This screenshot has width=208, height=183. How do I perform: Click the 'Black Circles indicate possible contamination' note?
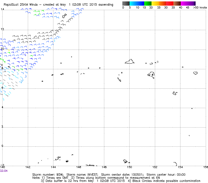(x=166, y=181)
